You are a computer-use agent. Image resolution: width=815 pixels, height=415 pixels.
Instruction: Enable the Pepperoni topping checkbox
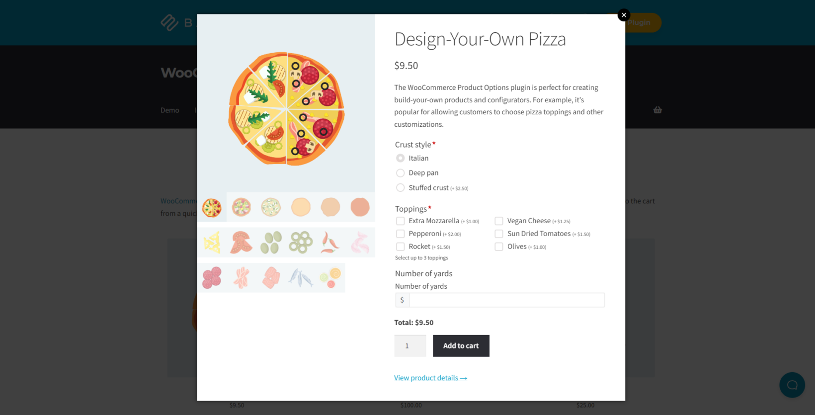tap(401, 234)
